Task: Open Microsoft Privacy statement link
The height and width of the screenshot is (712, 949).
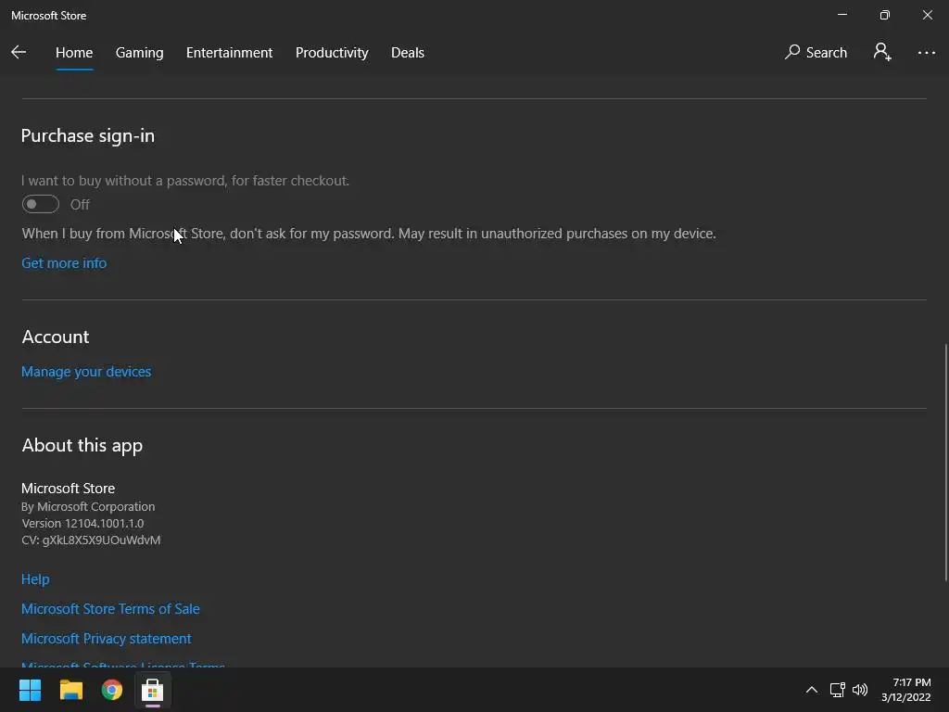Action: pyautogui.click(x=106, y=638)
